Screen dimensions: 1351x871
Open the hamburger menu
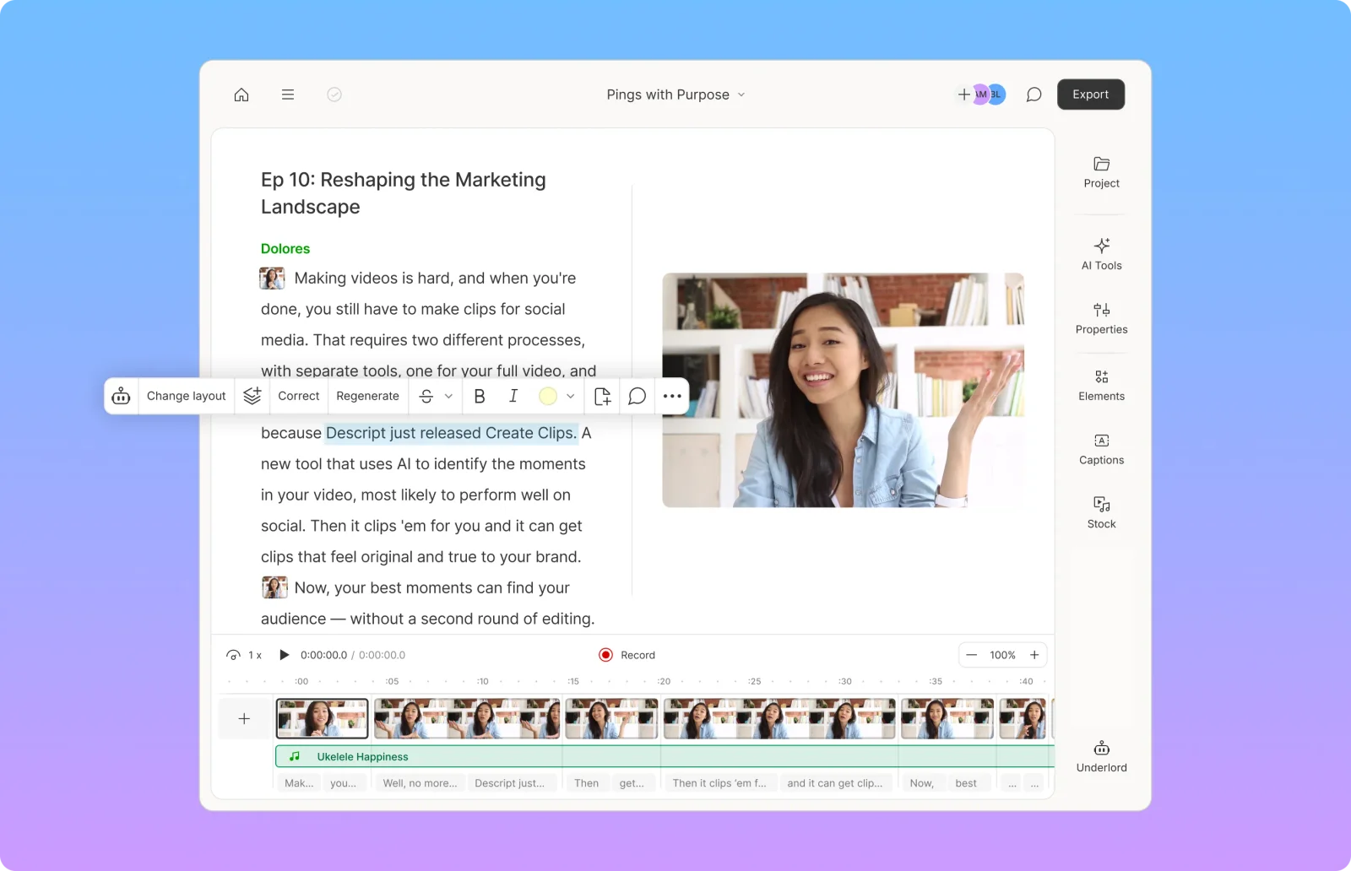[x=288, y=95]
